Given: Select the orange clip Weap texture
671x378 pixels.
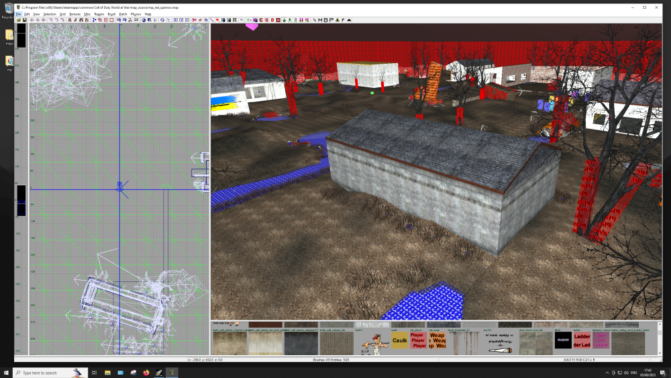Looking at the screenshot, I should click(x=437, y=340).
